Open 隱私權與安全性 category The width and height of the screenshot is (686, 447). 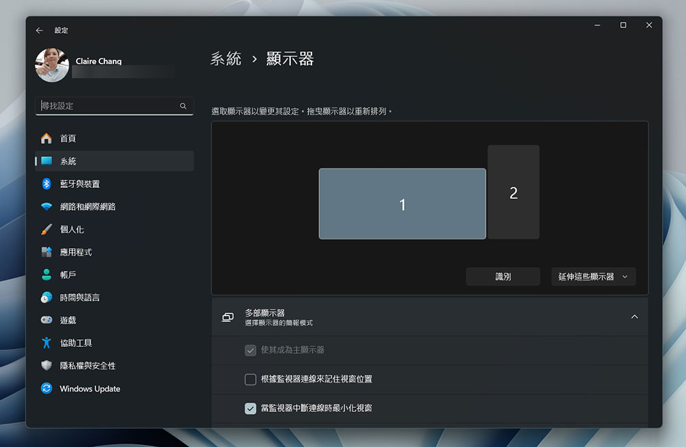click(x=114, y=365)
